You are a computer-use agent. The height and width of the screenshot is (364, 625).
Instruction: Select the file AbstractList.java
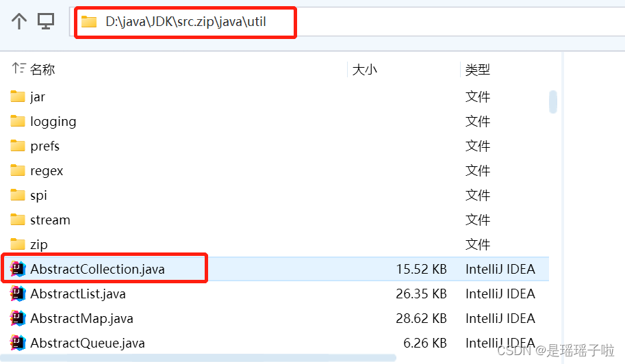tap(78, 294)
